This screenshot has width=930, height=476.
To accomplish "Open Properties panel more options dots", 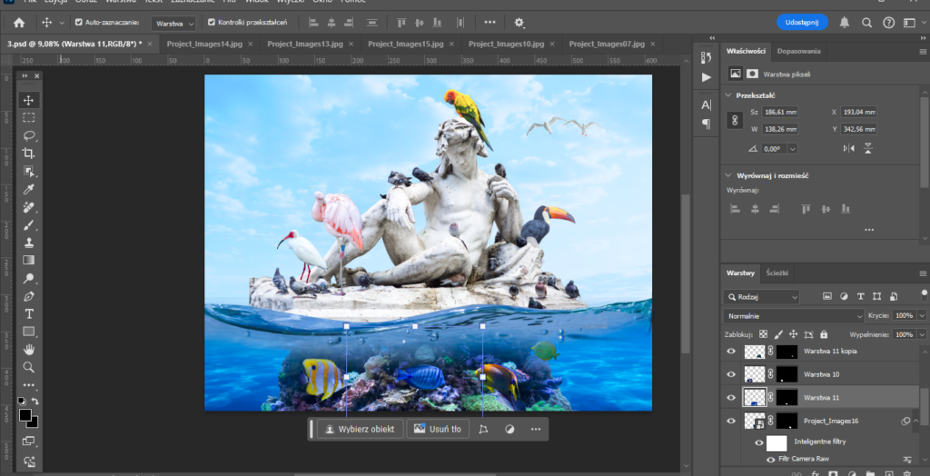I will [869, 229].
